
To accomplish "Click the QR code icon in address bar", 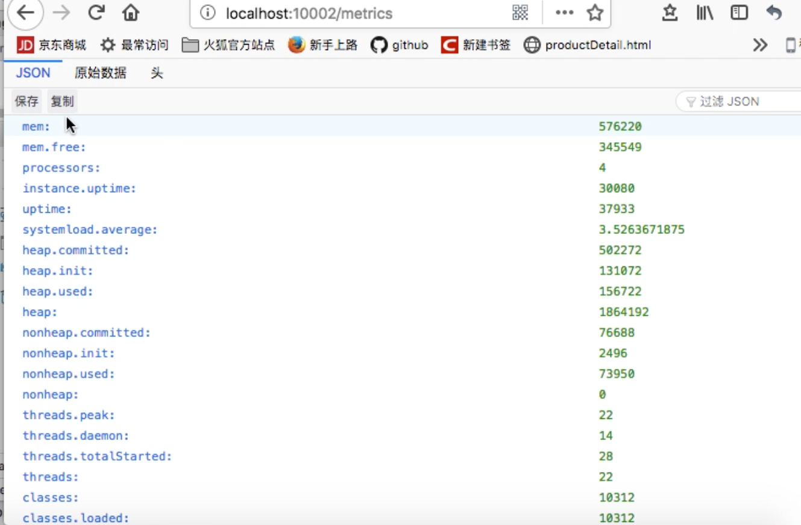I will pyautogui.click(x=520, y=13).
